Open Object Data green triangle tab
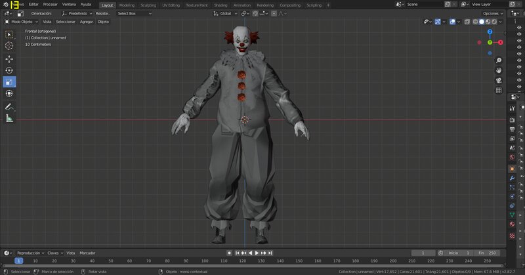 pos(512,215)
